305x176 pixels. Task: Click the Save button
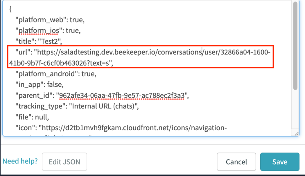tap(279, 162)
